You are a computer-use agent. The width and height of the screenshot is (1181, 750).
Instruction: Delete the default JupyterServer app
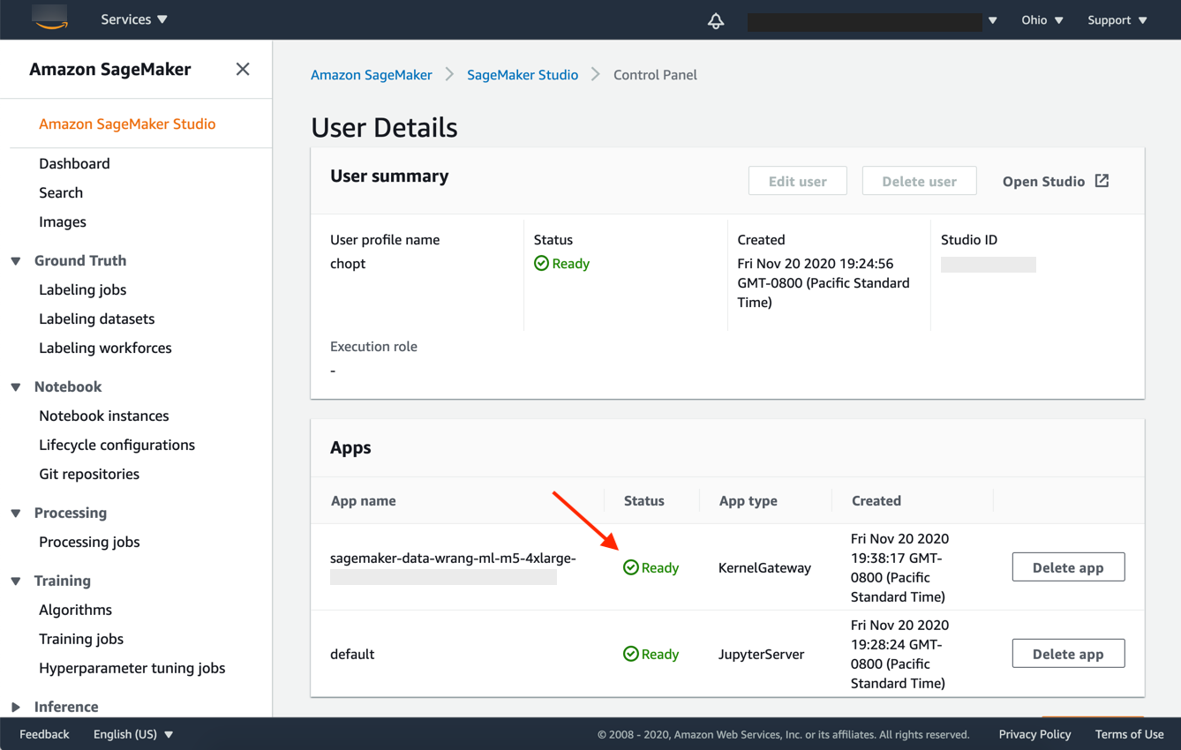pos(1067,654)
